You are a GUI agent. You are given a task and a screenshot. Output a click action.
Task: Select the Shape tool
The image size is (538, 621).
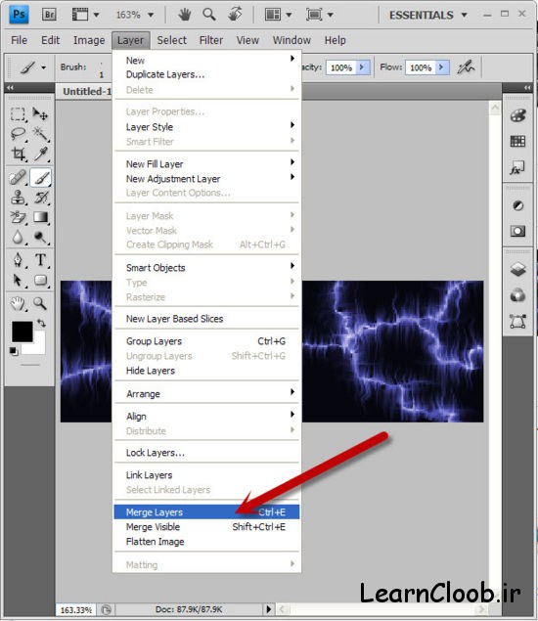[x=40, y=280]
